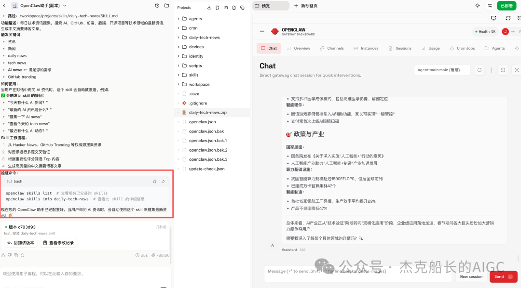Go back using the left arrow beside OpenClaw助手
The width and height of the screenshot is (521, 288).
click(4, 6)
